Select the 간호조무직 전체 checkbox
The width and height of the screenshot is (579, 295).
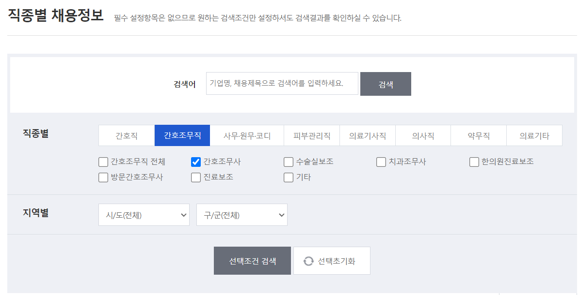(x=103, y=162)
